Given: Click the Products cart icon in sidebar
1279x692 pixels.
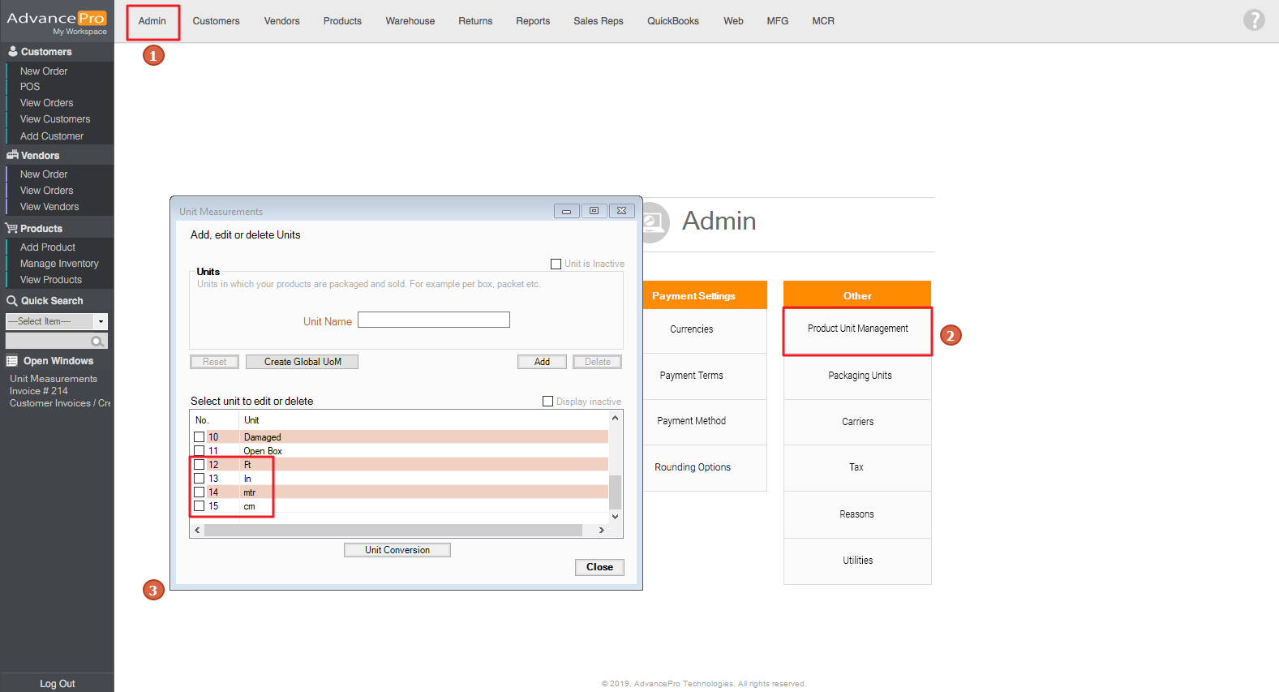Looking at the screenshot, I should (x=11, y=229).
